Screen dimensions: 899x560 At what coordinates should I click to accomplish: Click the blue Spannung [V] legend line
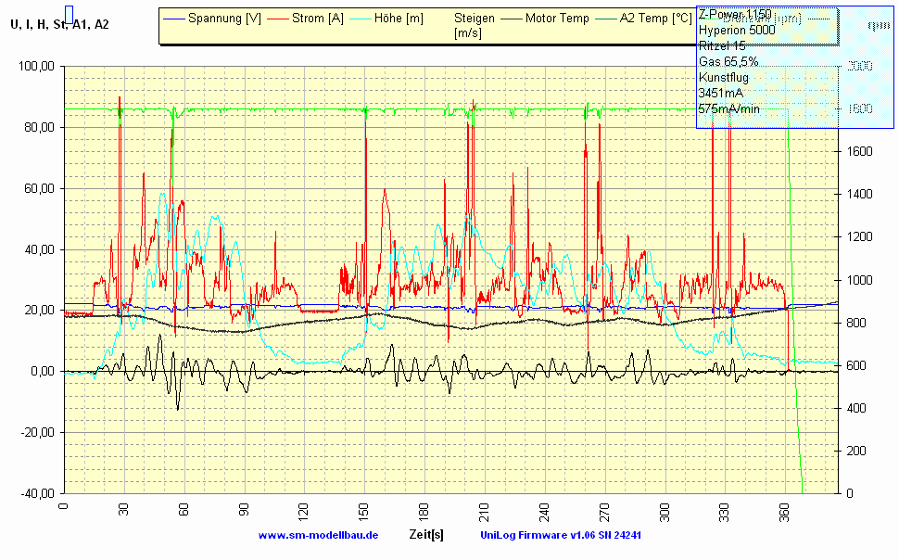pyautogui.click(x=173, y=19)
